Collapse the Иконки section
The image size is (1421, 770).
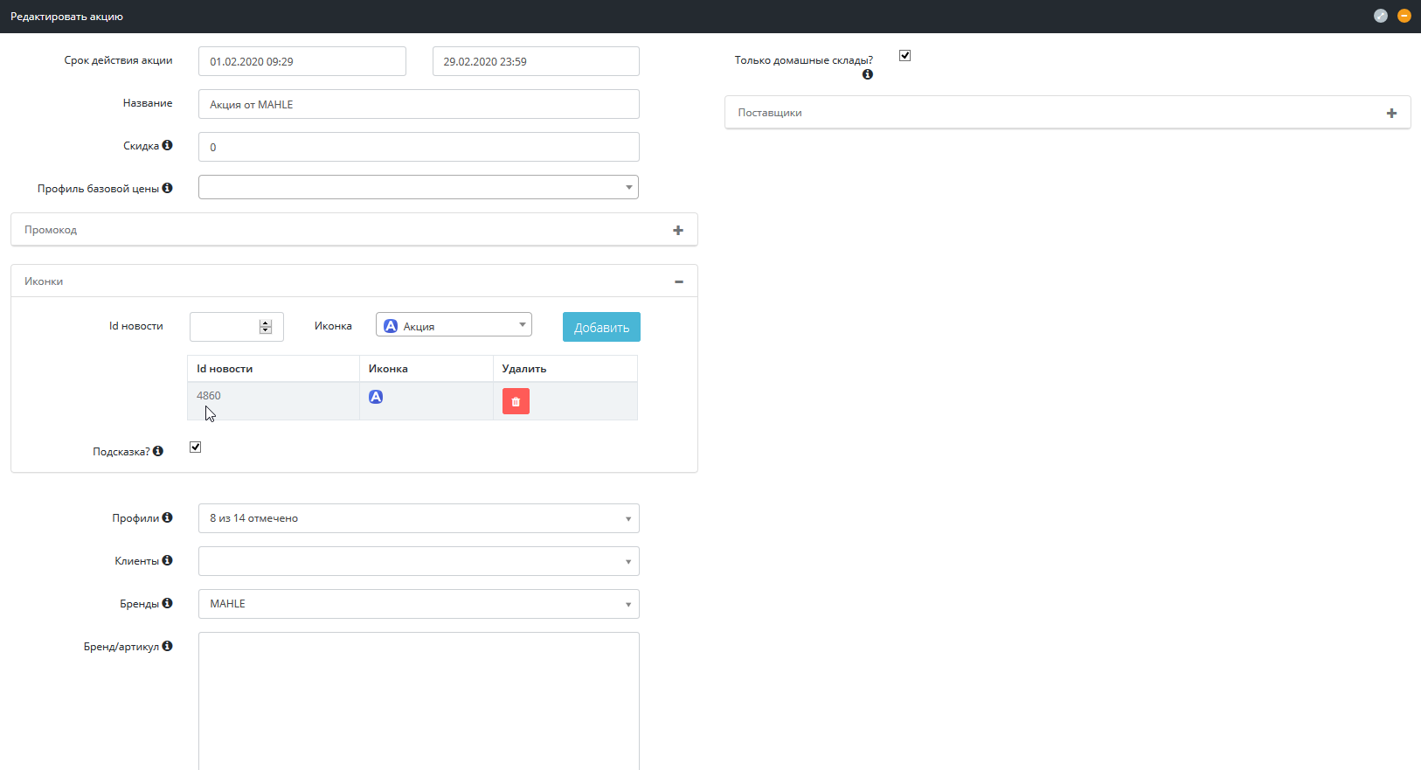[679, 281]
